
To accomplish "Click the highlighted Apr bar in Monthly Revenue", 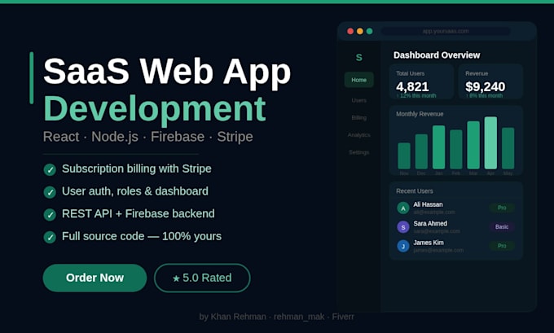I will pyautogui.click(x=490, y=142).
